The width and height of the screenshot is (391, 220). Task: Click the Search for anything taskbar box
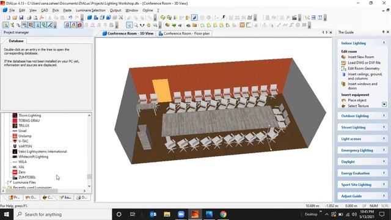coord(63,215)
